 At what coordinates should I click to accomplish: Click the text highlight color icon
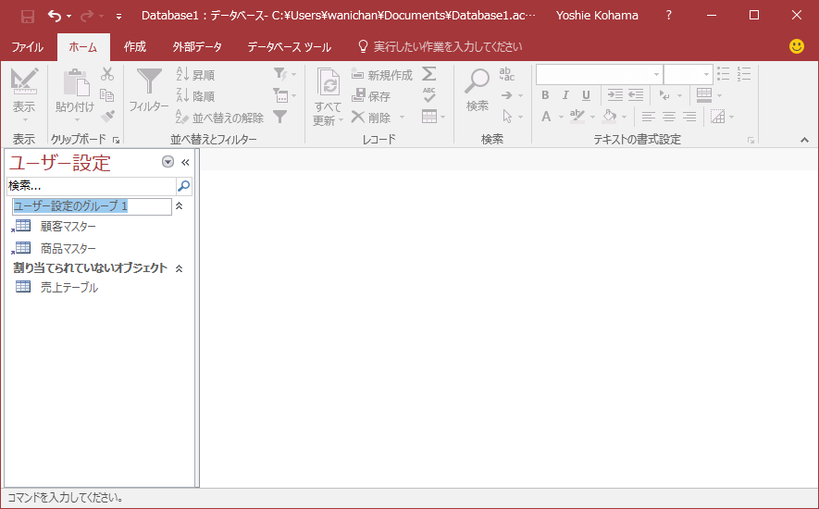click(577, 116)
